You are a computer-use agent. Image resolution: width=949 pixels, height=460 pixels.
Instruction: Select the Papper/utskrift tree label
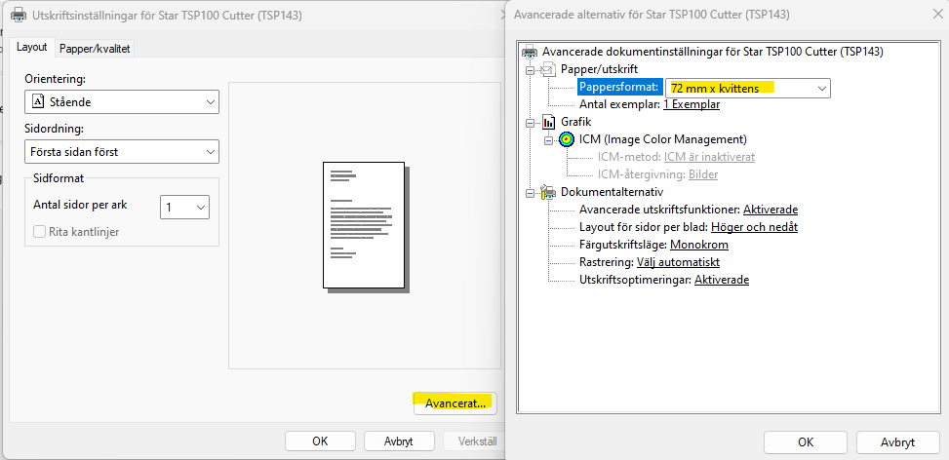(599, 69)
